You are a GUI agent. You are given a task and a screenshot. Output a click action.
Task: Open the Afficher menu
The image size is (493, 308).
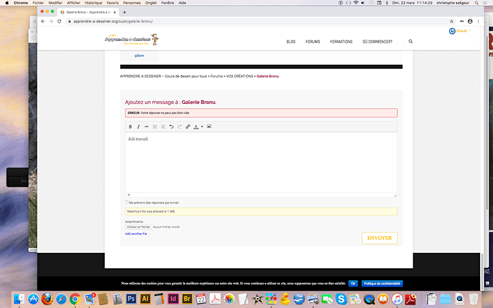74,3
